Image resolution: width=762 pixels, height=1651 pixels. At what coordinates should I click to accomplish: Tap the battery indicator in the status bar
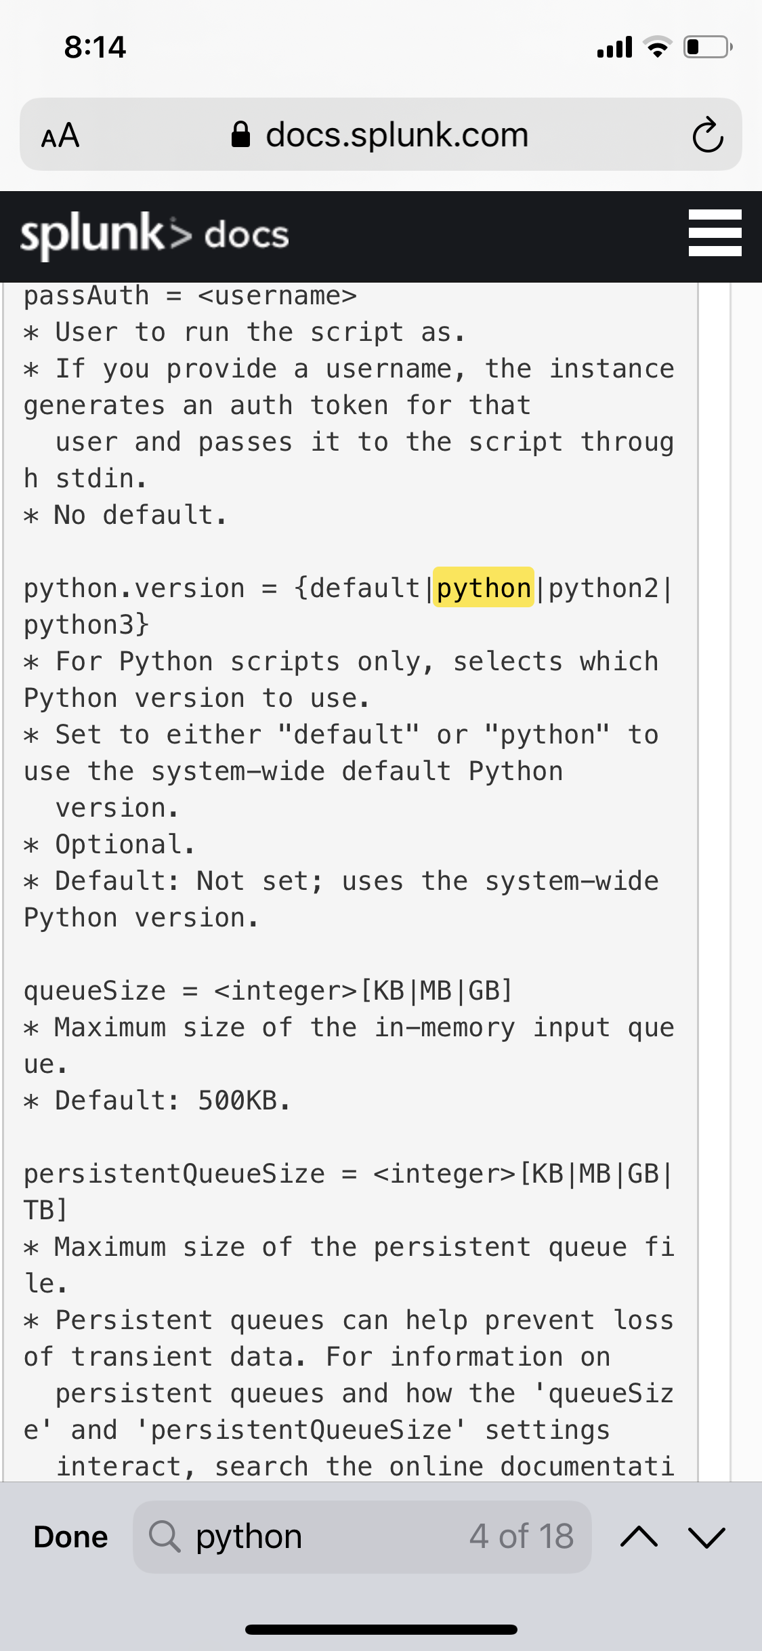point(704,46)
